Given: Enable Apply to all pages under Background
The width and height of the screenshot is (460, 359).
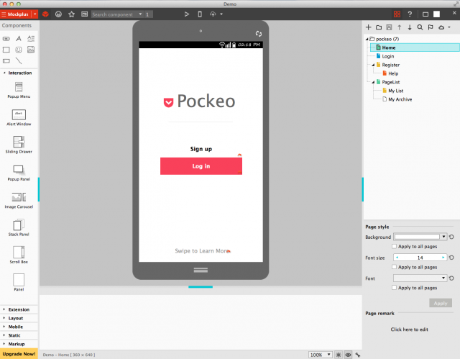Looking at the screenshot, I should coord(395,246).
